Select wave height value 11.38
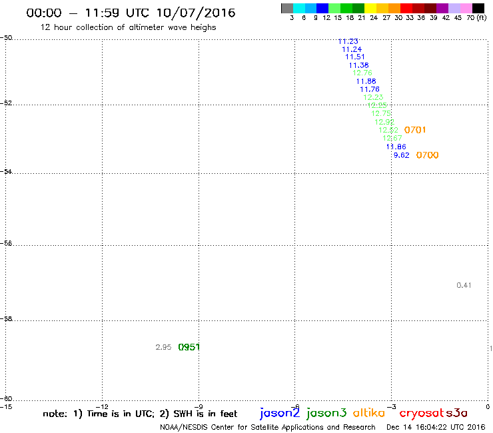The height and width of the screenshot is (433, 493). point(358,65)
